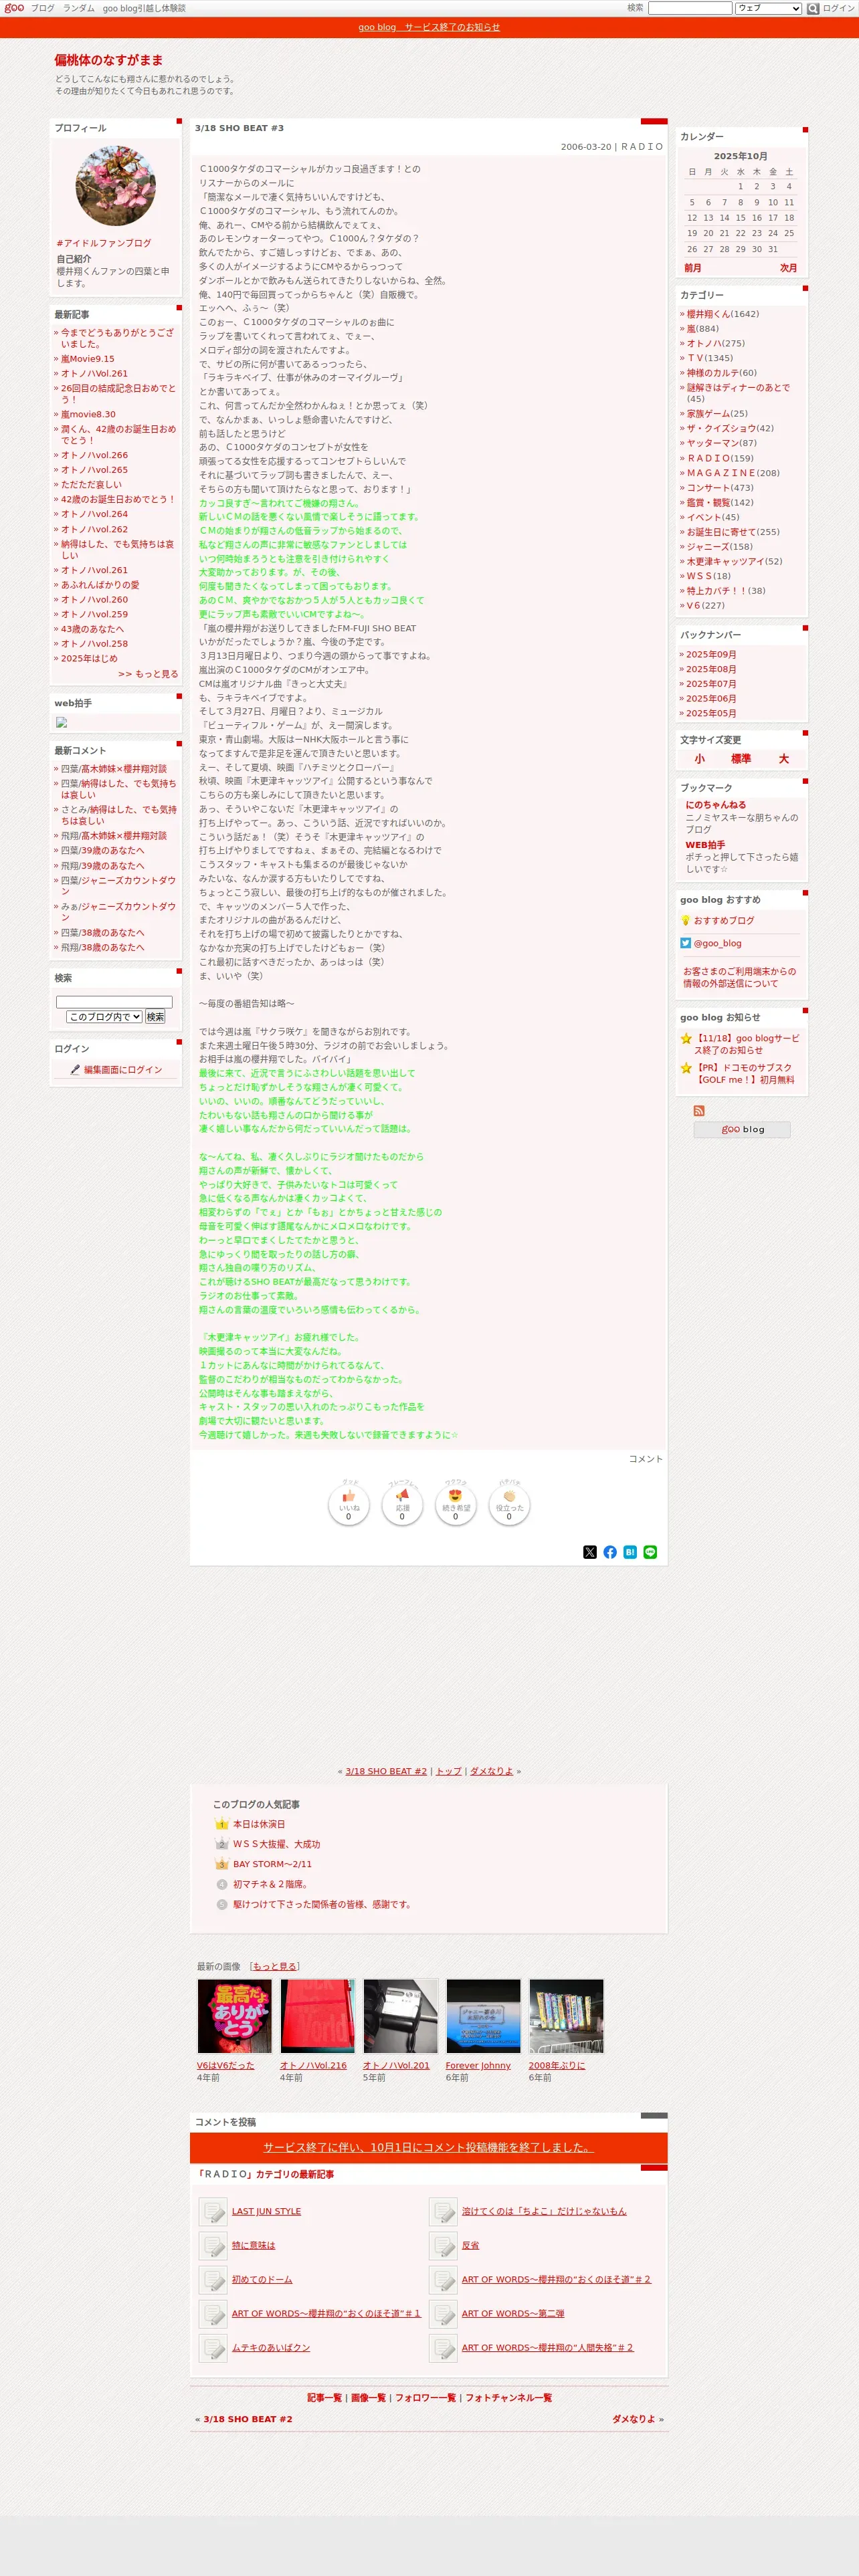Set font size to 大

784,759
